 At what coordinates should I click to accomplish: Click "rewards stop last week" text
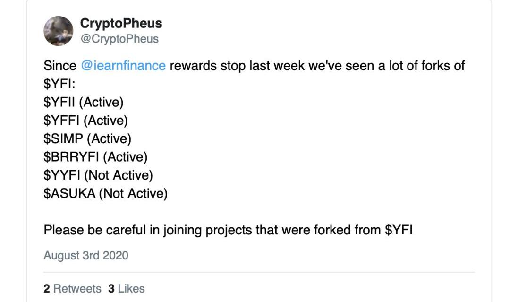click(x=237, y=65)
